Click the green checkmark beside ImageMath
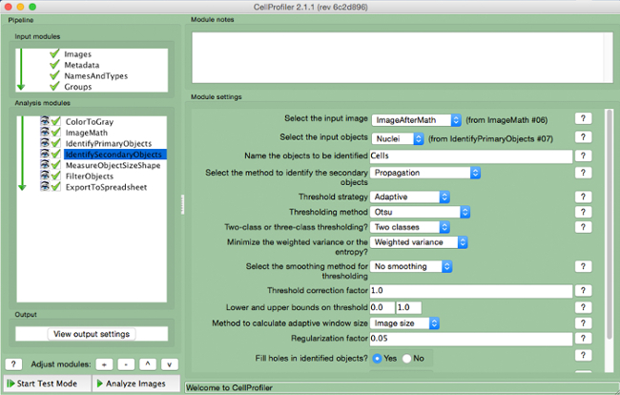620x395 pixels. (x=55, y=133)
